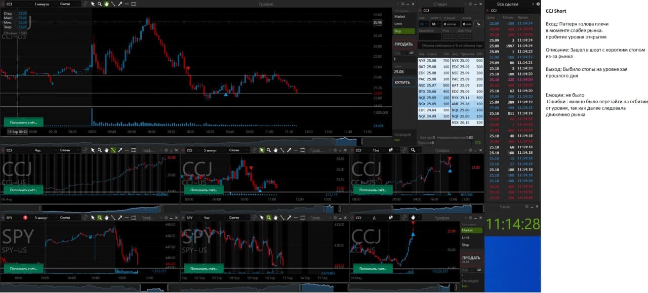648x293 pixels.
Task: Select the hand tool on the CCJ Час chart
Action: 106,150
